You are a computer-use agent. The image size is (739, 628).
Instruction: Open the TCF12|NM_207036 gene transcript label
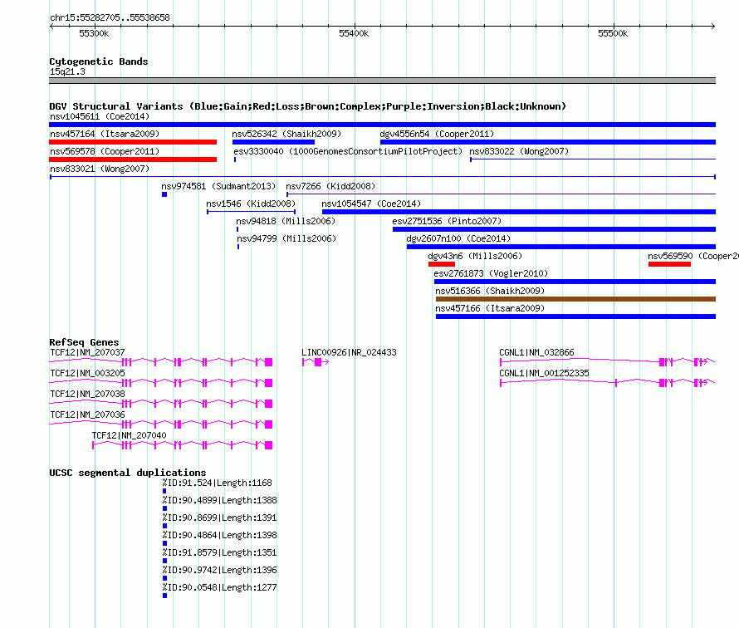pos(87,415)
